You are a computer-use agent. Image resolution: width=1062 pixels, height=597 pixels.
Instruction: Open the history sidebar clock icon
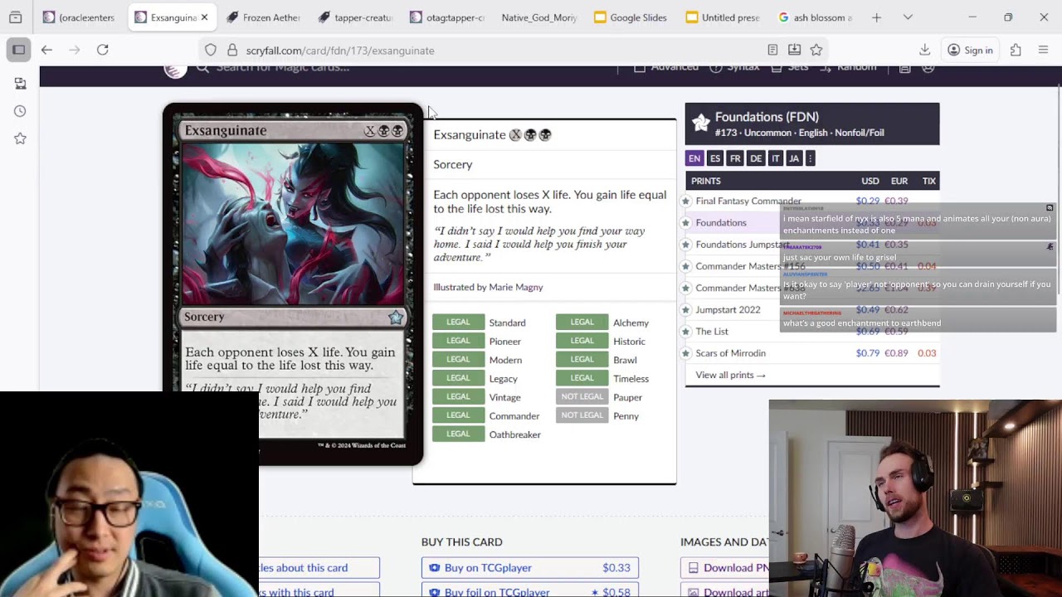coord(20,111)
